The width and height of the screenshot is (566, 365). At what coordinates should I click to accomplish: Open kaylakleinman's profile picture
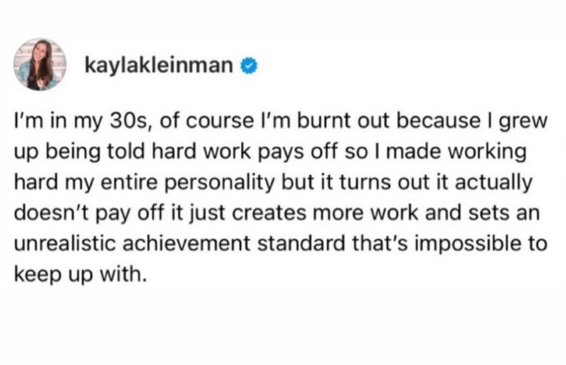[x=40, y=64]
